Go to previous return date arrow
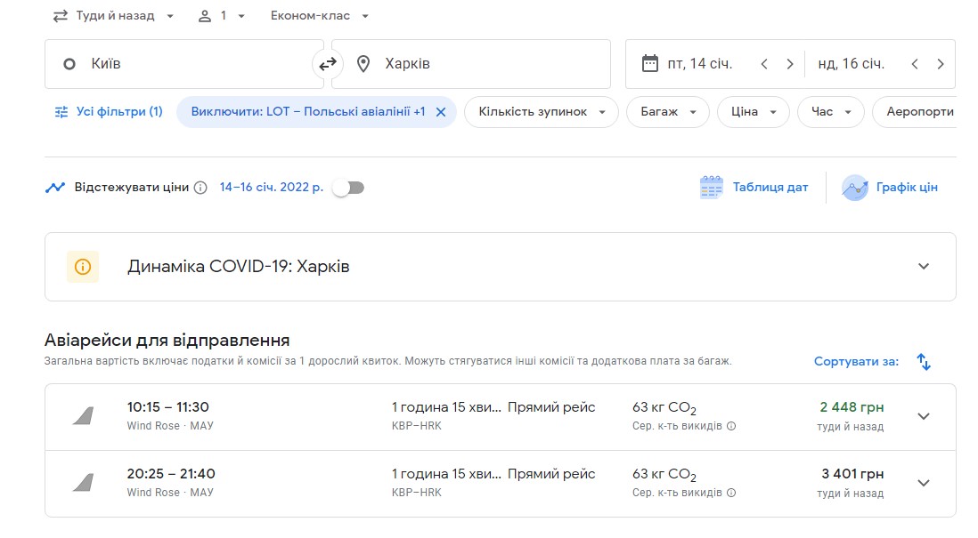The image size is (978, 538). tap(914, 64)
